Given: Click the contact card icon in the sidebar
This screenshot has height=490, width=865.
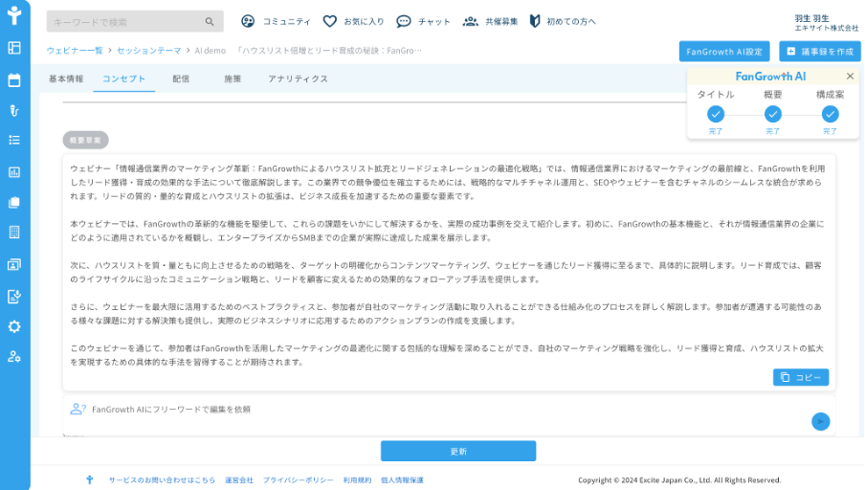Looking at the screenshot, I should point(14,265).
